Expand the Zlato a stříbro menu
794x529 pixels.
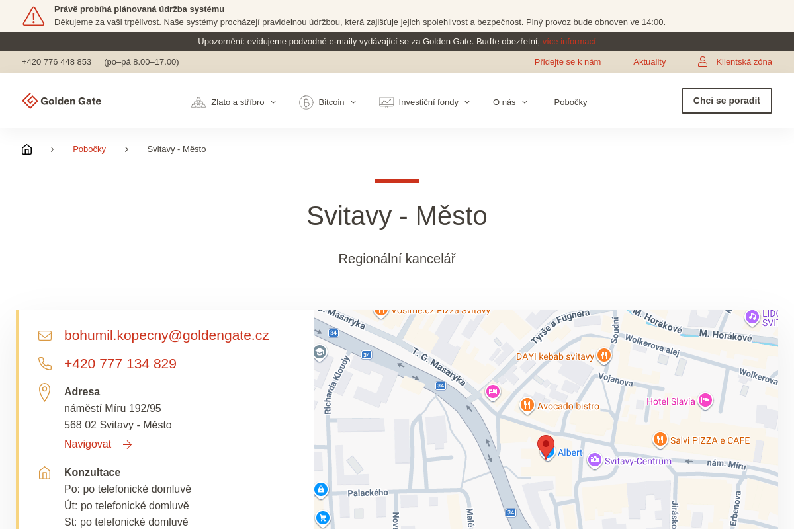[x=234, y=102]
